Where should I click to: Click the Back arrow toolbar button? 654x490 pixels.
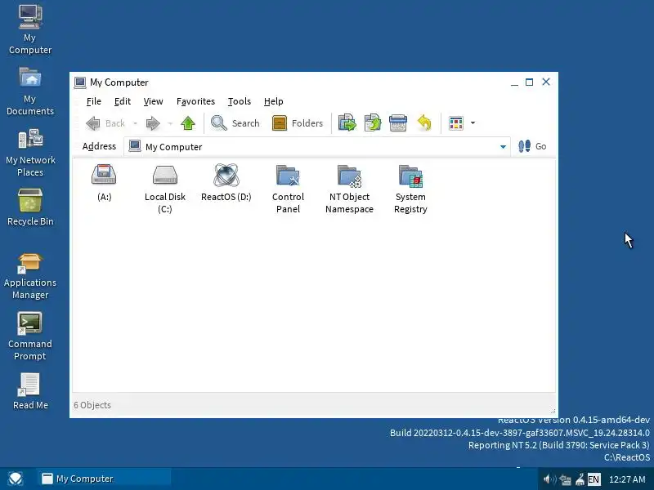point(105,123)
